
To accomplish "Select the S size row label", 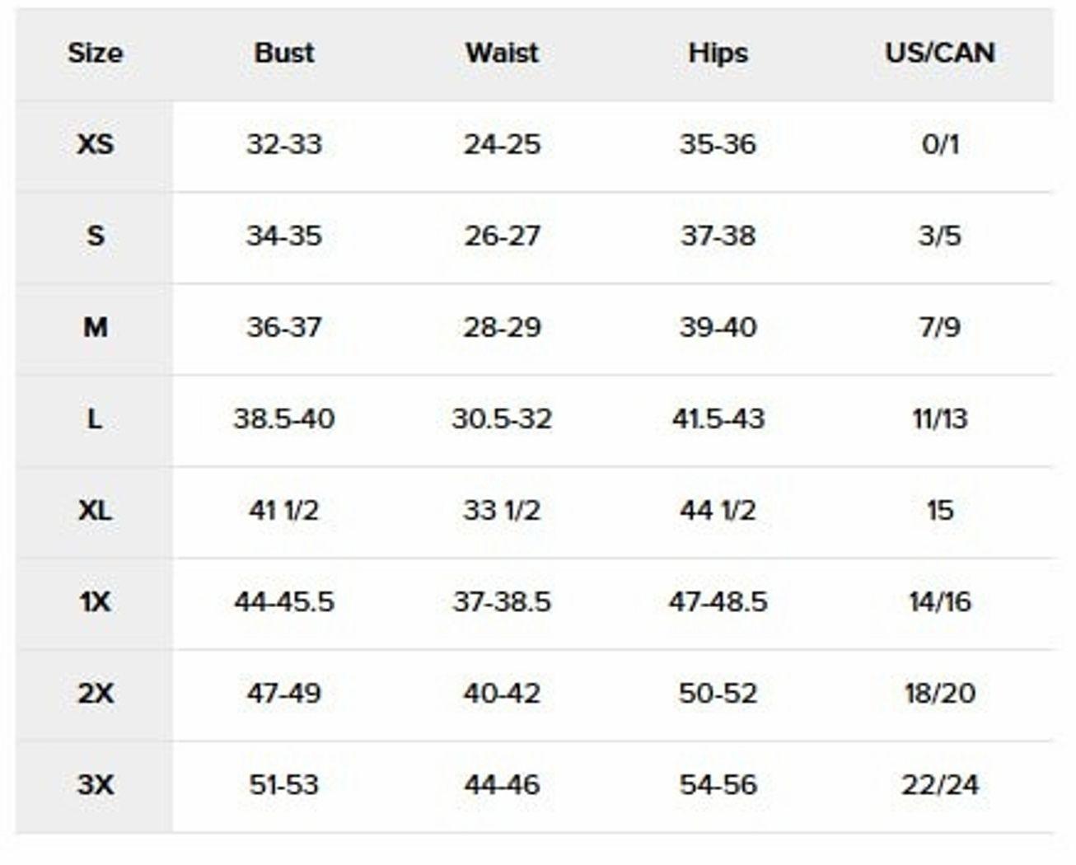I will point(95,236).
